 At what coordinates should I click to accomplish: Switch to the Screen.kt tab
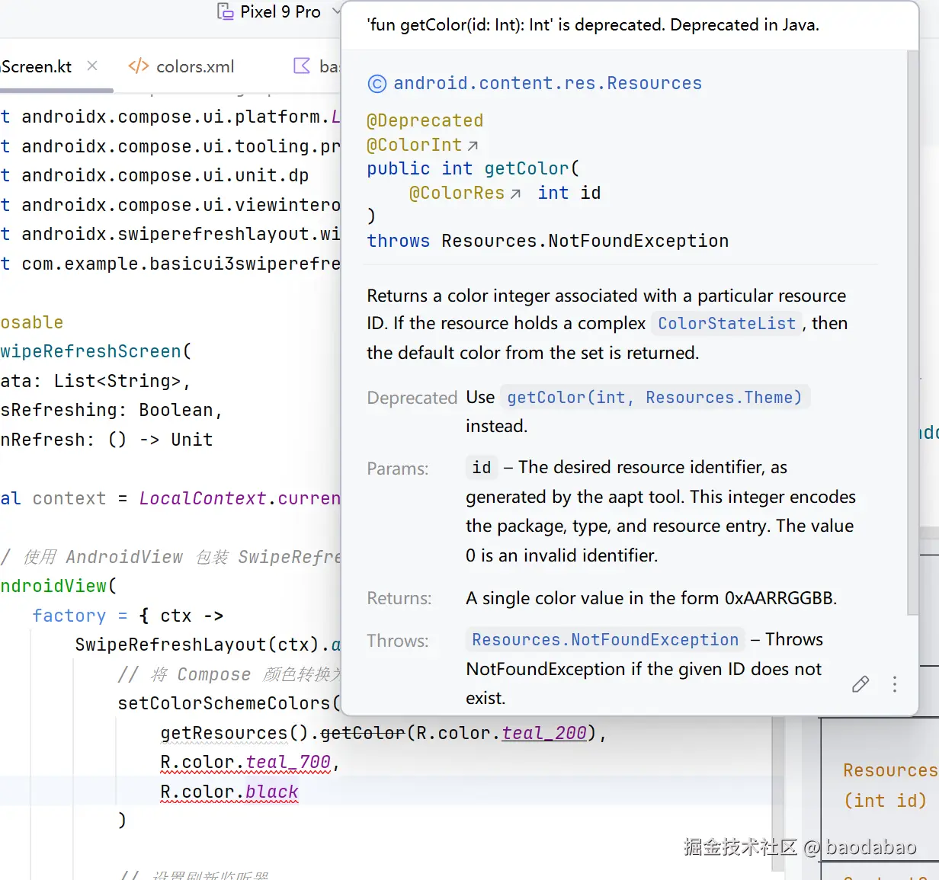click(x=37, y=66)
